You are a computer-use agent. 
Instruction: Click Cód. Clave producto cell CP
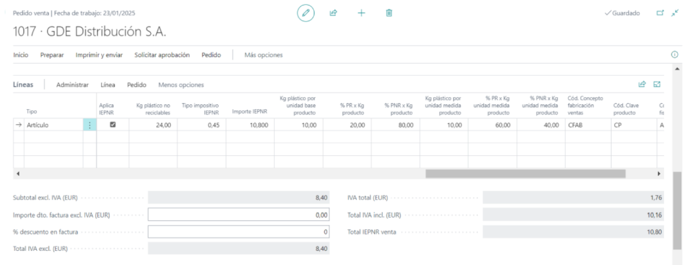point(634,125)
